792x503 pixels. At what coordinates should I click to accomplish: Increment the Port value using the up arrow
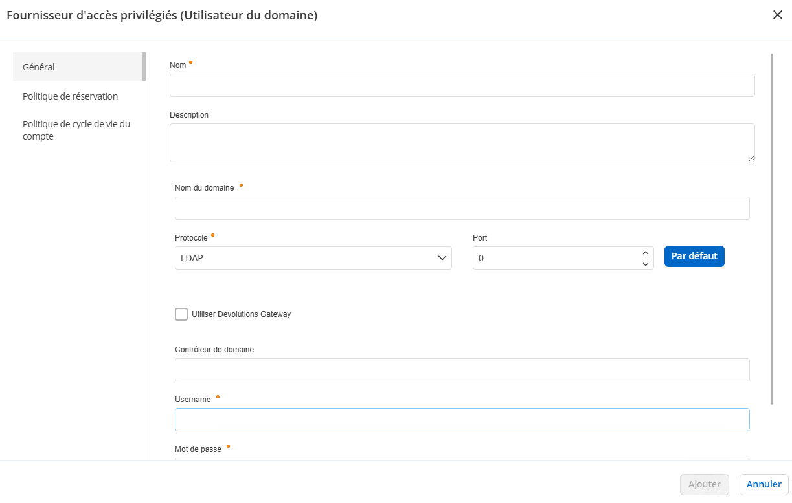coord(645,253)
